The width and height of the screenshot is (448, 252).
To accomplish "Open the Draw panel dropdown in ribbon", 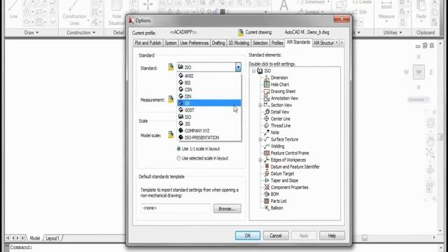I will pyautogui.click(x=31, y=33).
